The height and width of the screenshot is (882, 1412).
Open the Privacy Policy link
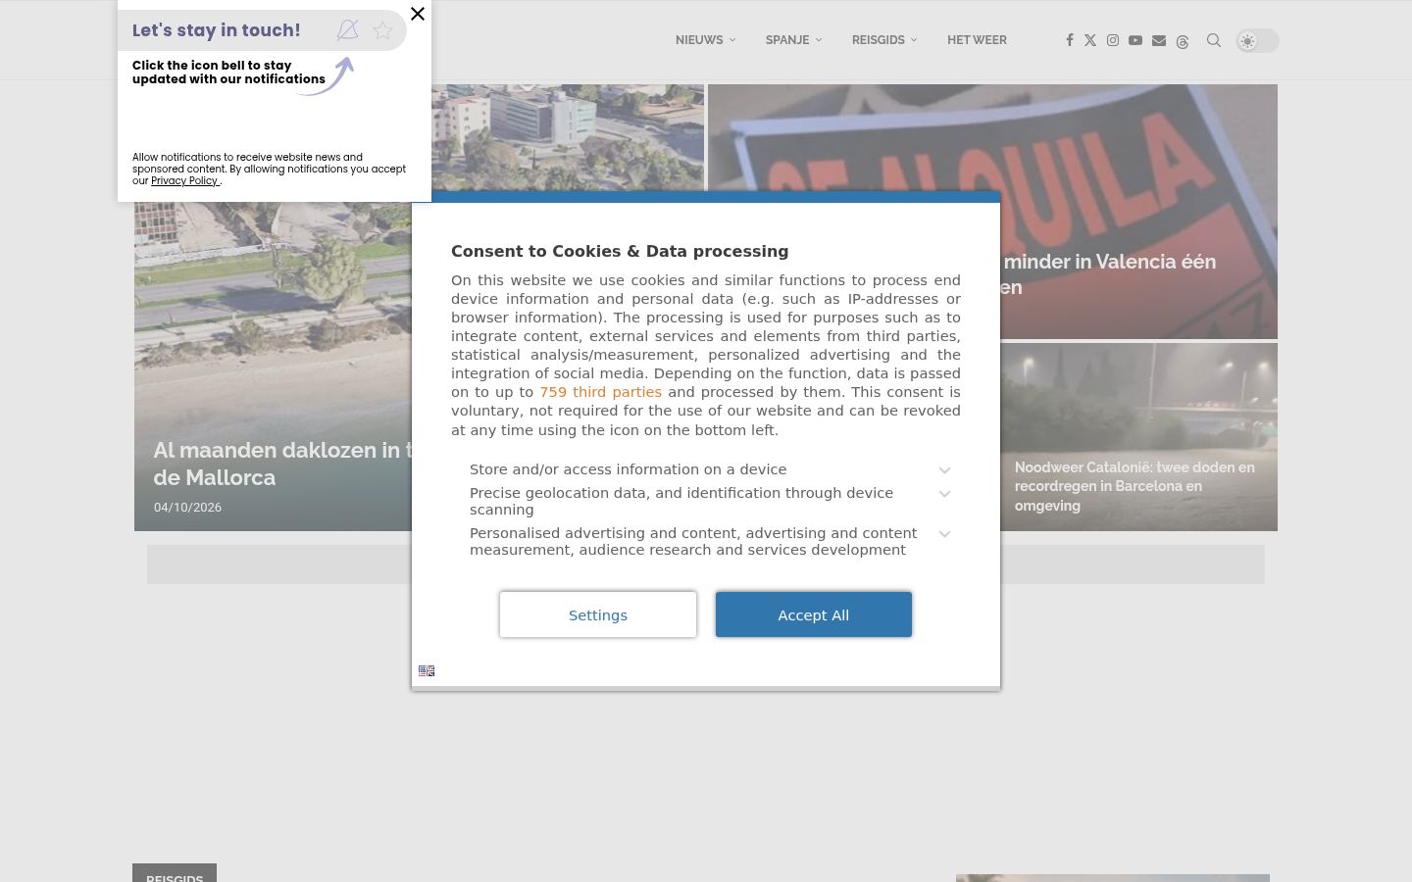pyautogui.click(x=184, y=181)
